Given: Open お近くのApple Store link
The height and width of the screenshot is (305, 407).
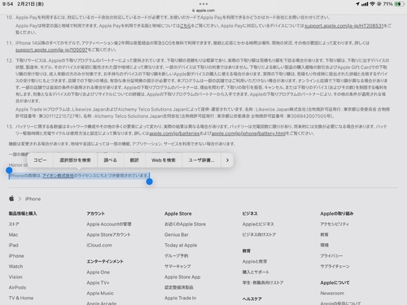Looking at the screenshot, I should [185, 224].
